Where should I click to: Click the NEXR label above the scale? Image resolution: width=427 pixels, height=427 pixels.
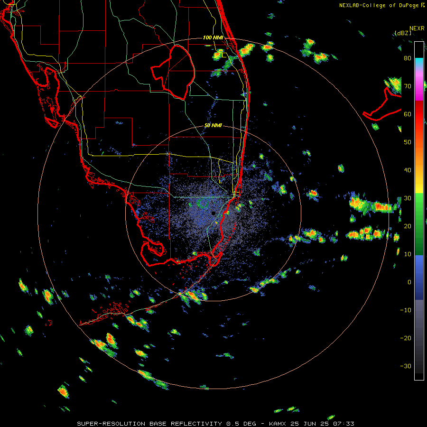tap(417, 28)
